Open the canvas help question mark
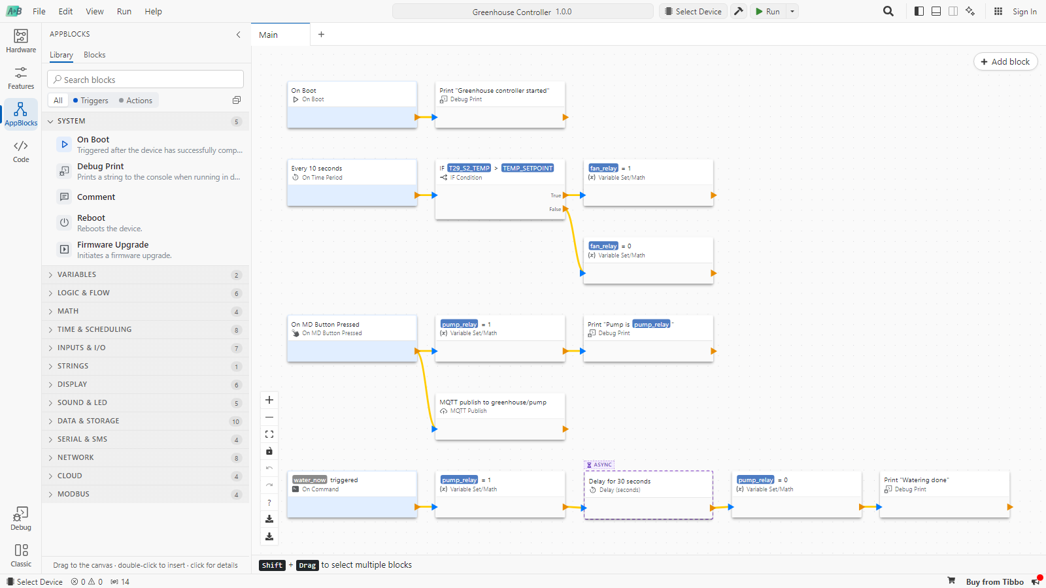Image resolution: width=1046 pixels, height=588 pixels. point(269,502)
